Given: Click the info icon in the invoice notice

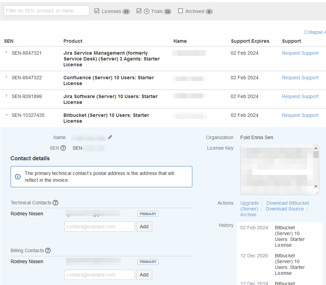Looking at the screenshot, I should [x=17, y=177].
